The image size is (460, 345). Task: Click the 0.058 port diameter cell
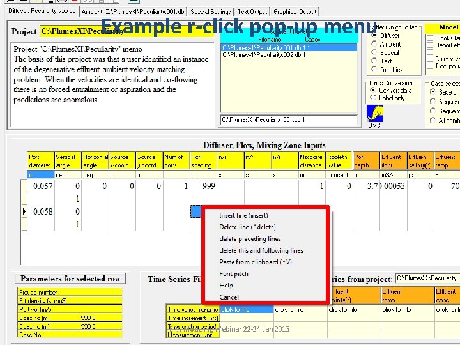[41, 211]
